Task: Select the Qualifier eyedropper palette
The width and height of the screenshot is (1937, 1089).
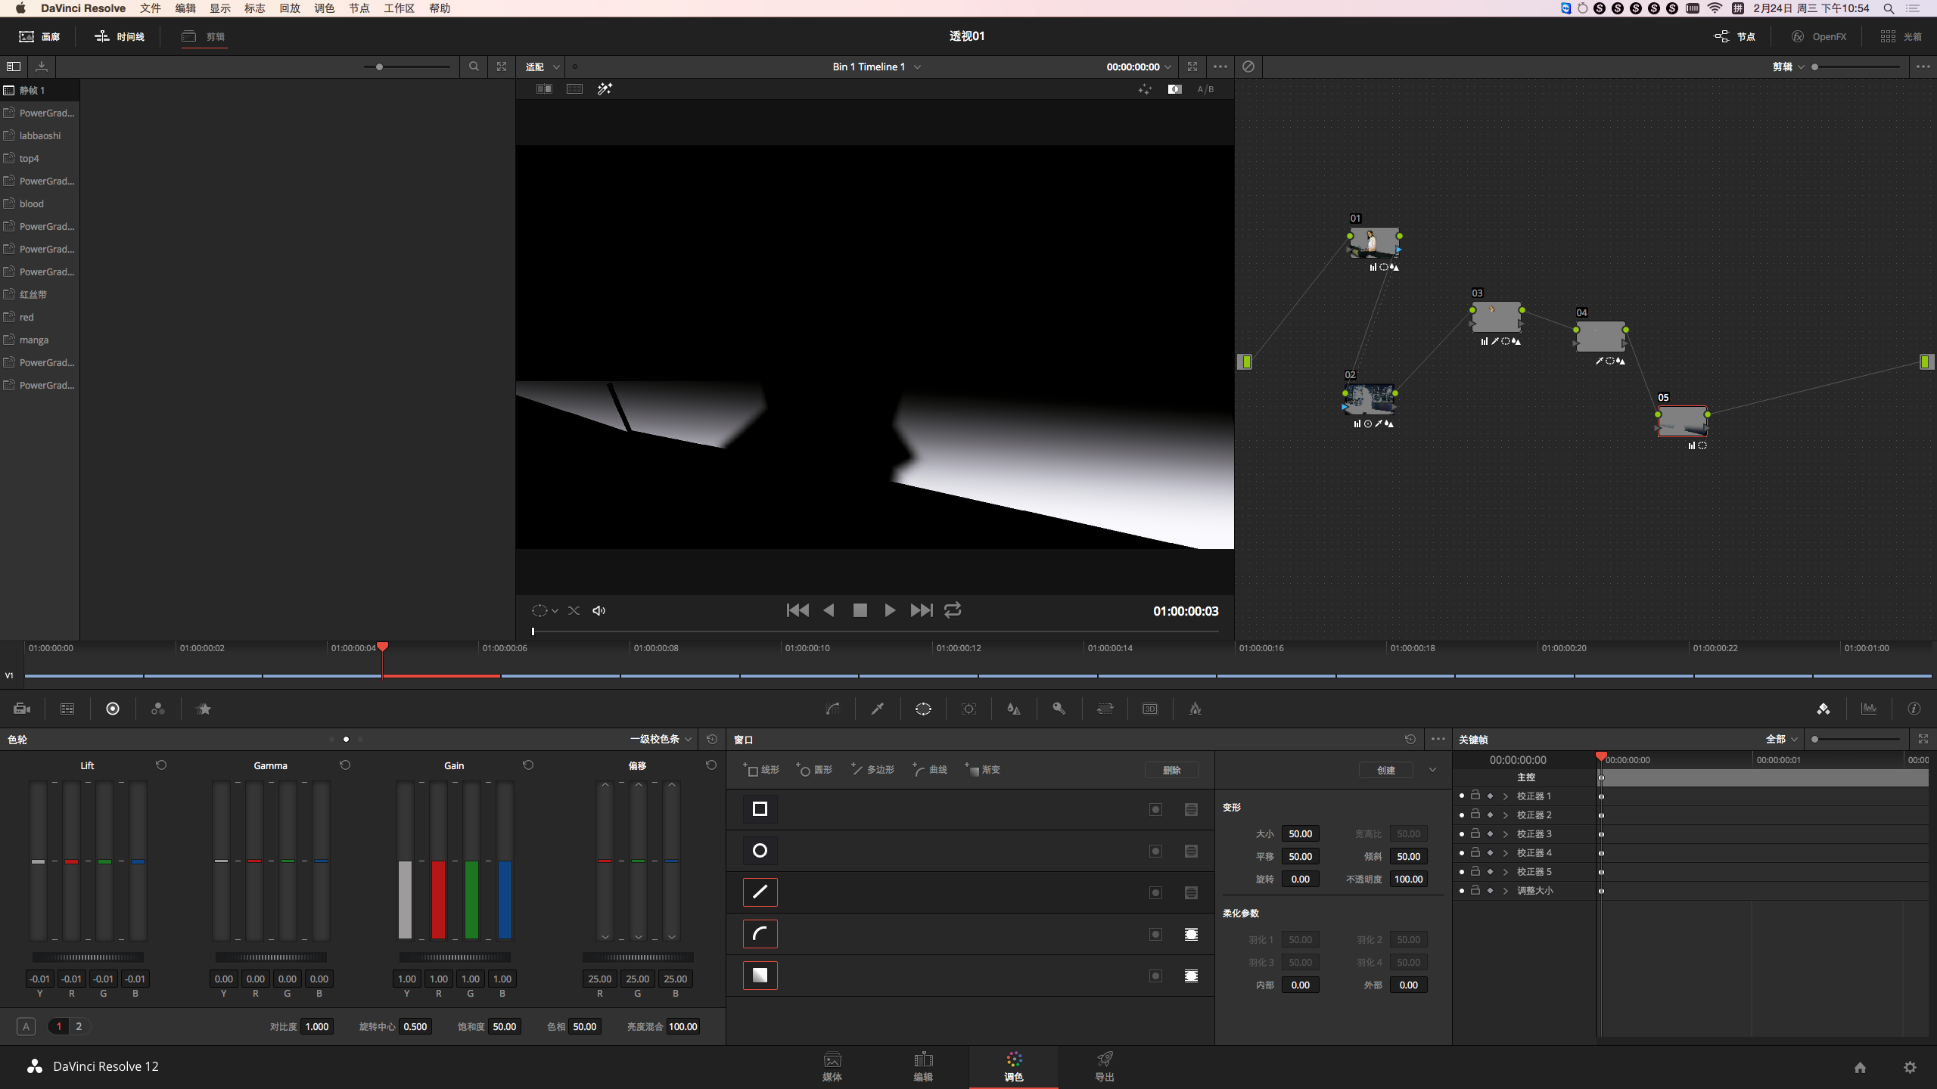Action: pyautogui.click(x=878, y=709)
